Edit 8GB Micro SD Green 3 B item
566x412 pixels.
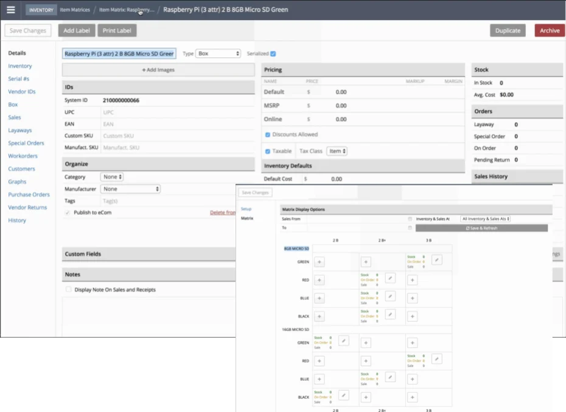pos(437,260)
